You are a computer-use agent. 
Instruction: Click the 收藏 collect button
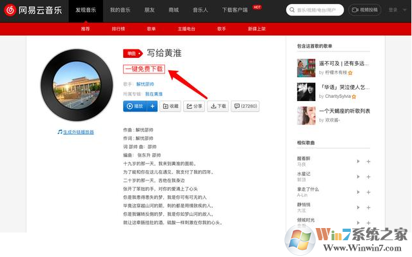[170, 106]
